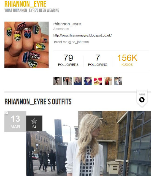154x176 pixels.
Task: Open the Filters tag icon
Action: point(142,100)
